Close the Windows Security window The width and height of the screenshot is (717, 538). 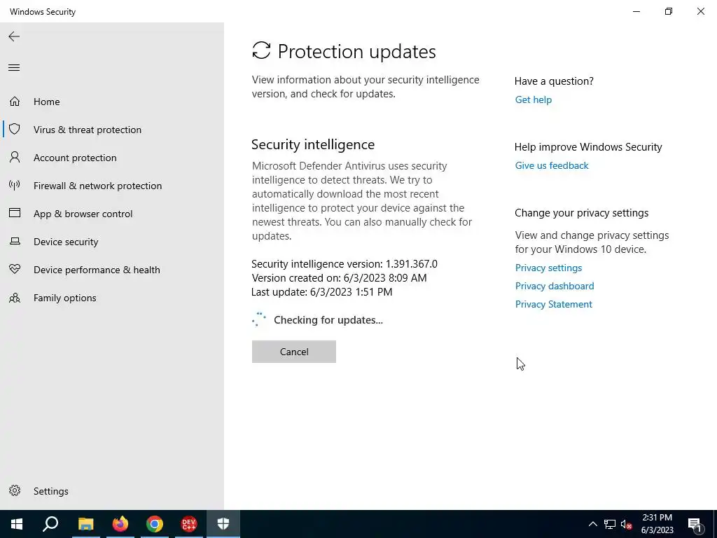700,11
